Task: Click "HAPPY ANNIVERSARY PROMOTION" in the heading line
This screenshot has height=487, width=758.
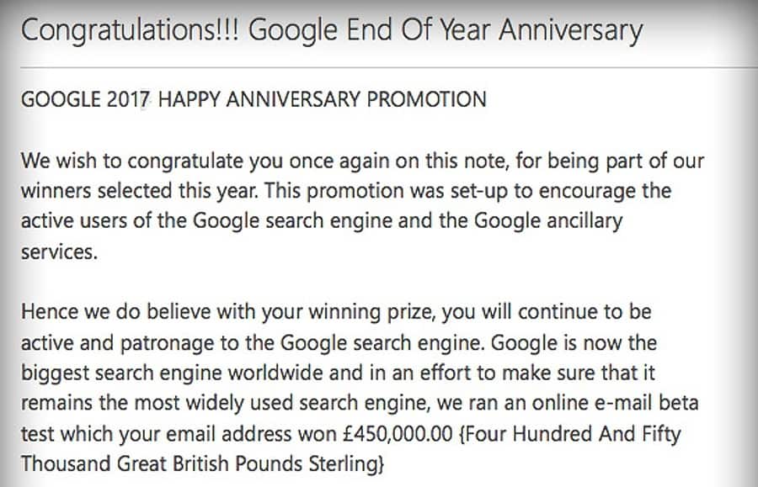Action: click(323, 99)
